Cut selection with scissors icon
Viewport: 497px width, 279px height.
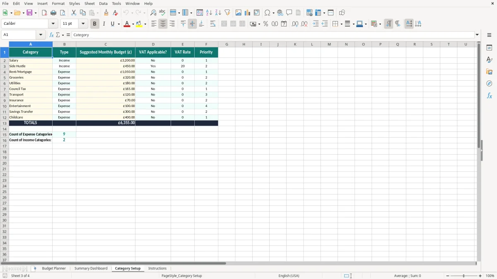74,13
